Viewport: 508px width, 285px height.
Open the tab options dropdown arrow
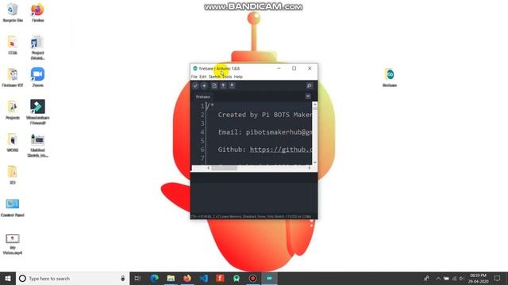point(308,97)
